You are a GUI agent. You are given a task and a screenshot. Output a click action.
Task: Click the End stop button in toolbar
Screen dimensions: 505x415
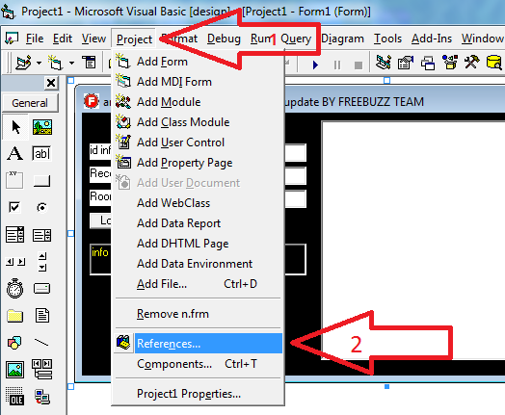coord(359,65)
